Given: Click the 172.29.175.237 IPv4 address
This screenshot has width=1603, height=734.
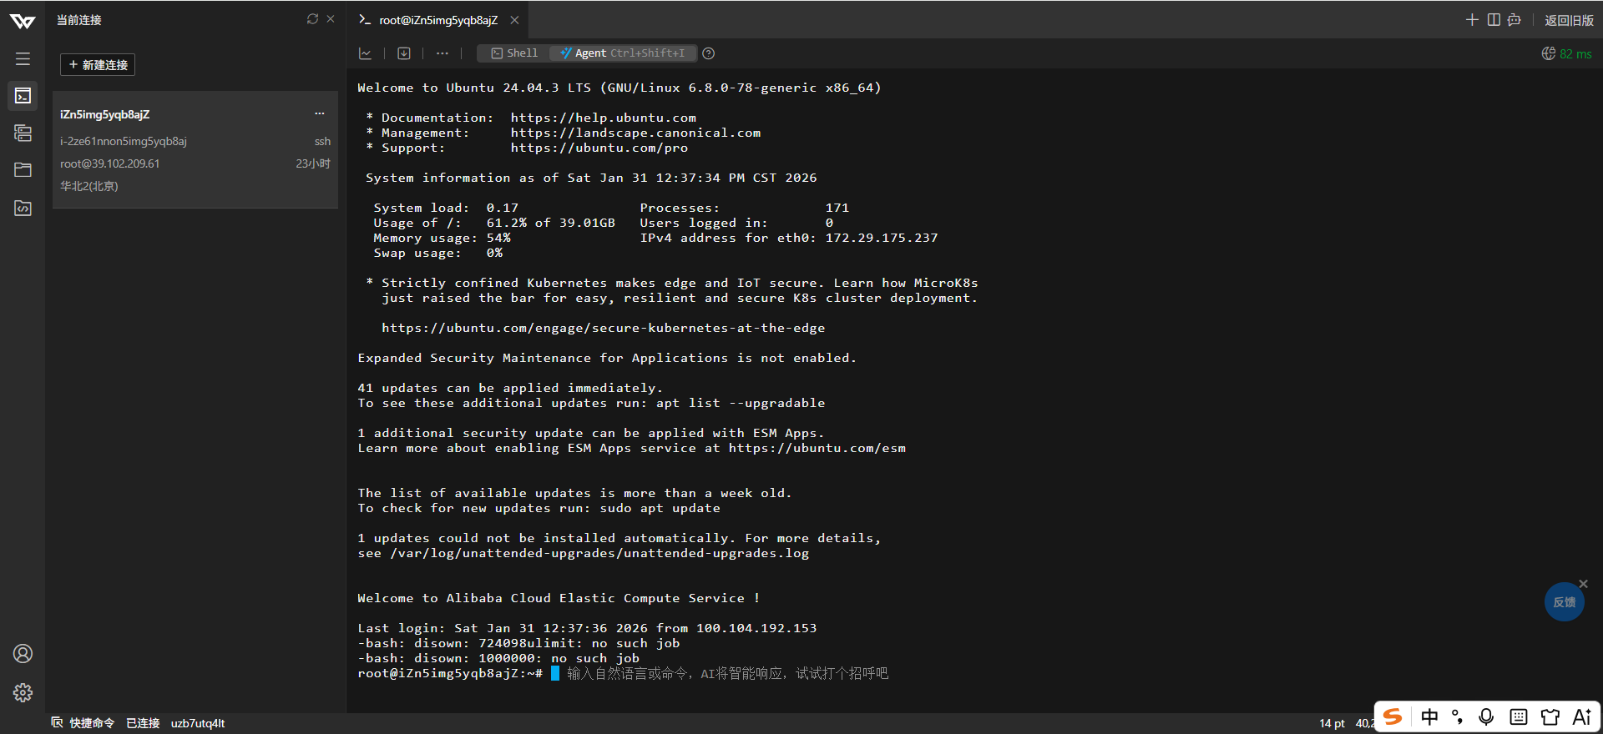Looking at the screenshot, I should point(882,238).
